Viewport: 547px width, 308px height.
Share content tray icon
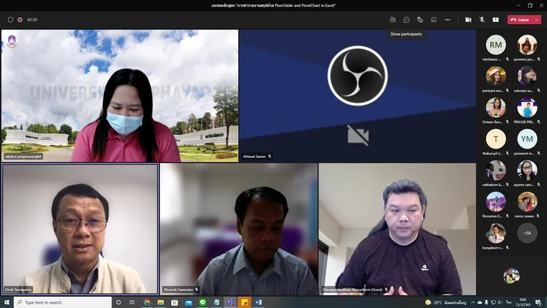(496, 20)
